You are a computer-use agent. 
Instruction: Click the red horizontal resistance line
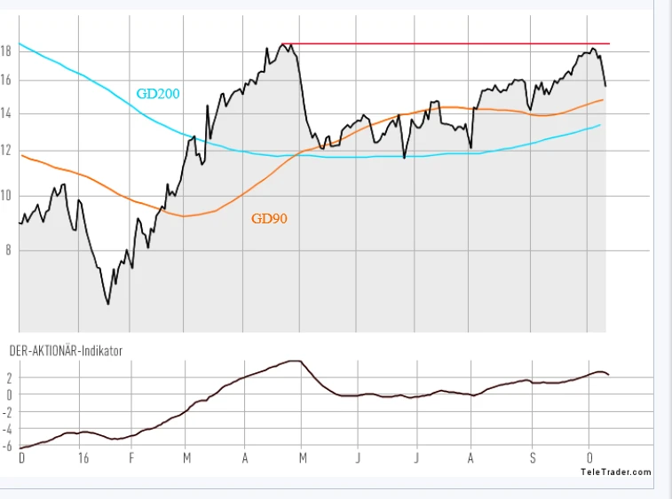click(x=444, y=43)
